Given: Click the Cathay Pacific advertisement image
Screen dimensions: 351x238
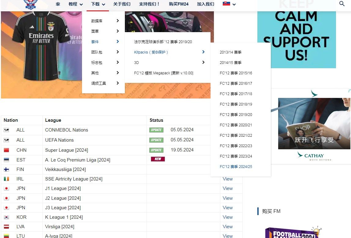Looking at the screenshot, I should pos(314,125).
